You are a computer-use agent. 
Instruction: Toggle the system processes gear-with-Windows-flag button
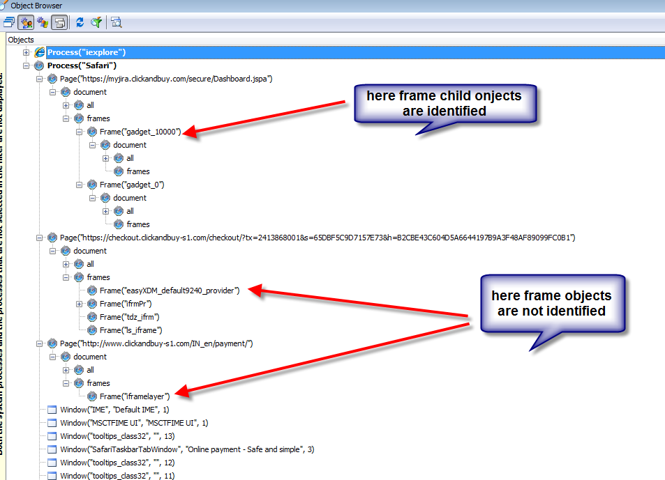(43, 22)
